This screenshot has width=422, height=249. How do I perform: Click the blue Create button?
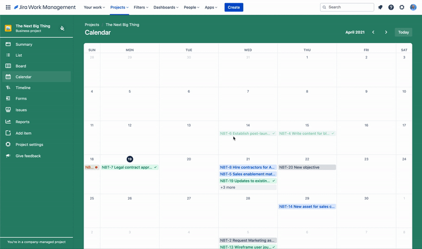point(234,7)
